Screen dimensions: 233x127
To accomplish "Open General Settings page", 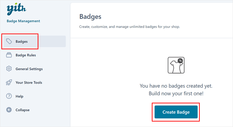I will click(29, 69).
